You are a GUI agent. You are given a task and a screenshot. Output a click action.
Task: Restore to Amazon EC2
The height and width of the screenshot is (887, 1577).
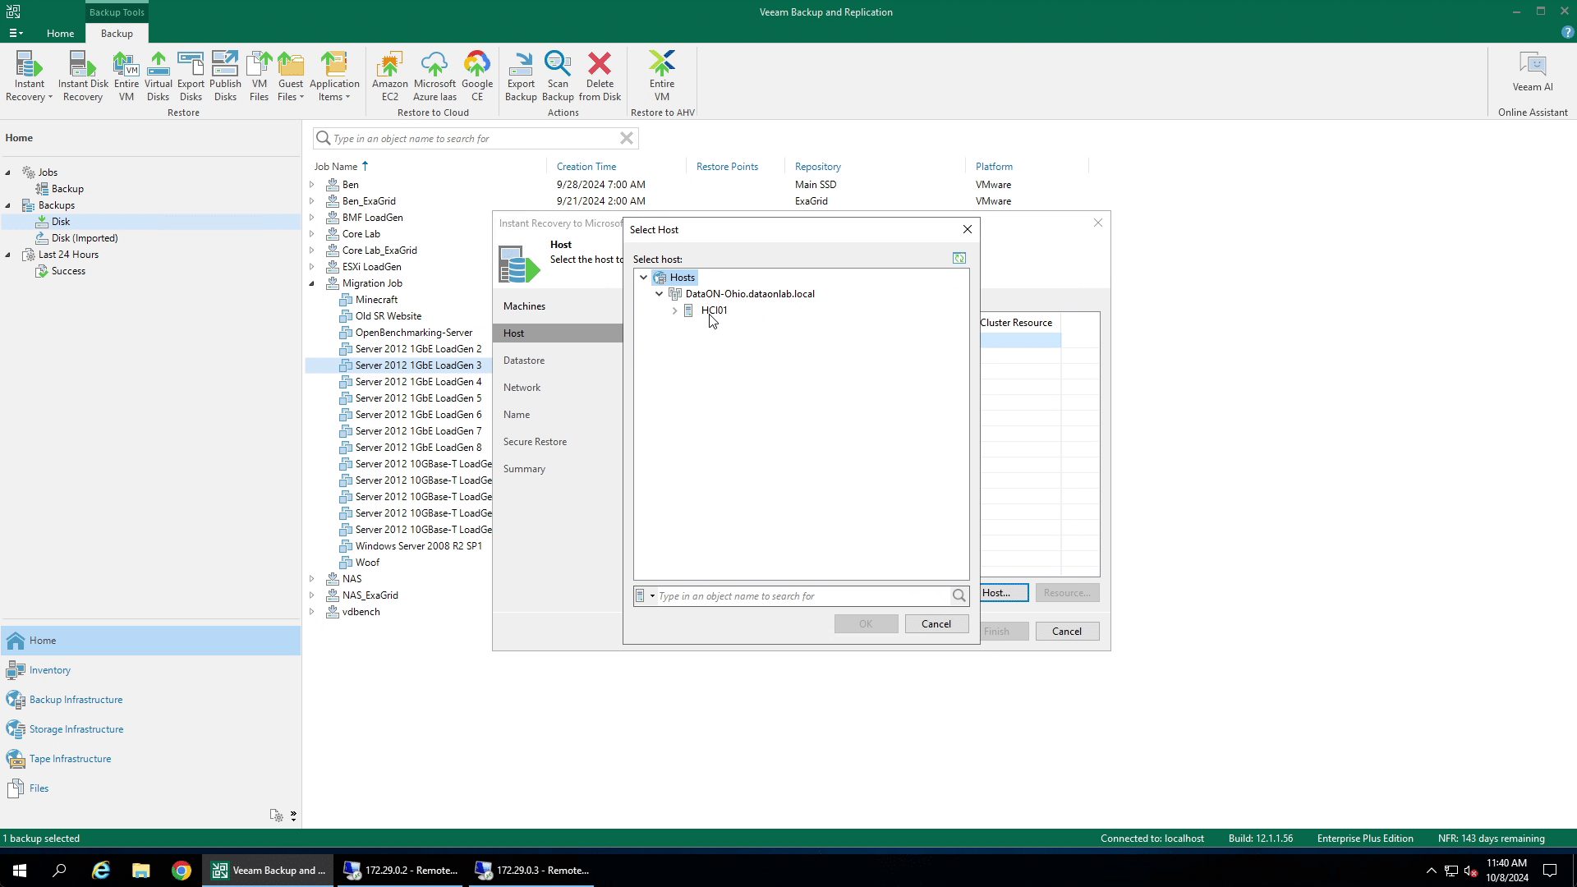point(389,76)
